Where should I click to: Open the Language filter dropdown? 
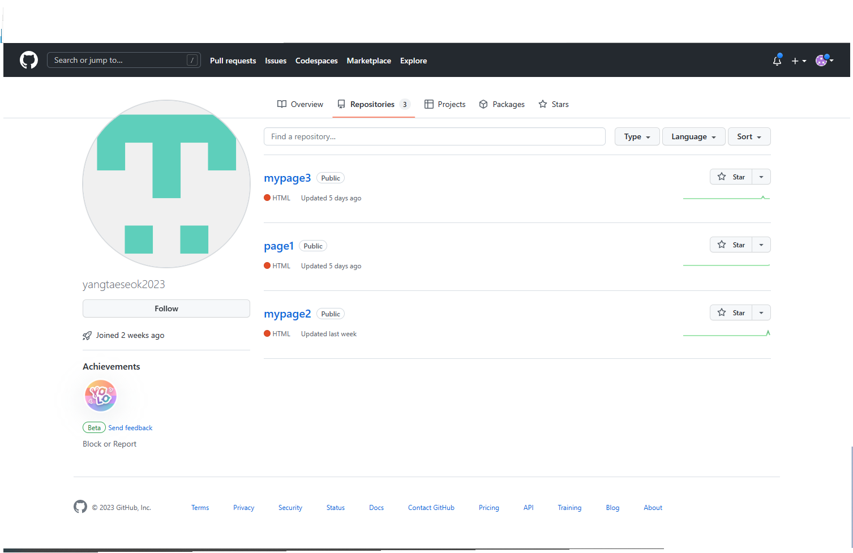693,136
